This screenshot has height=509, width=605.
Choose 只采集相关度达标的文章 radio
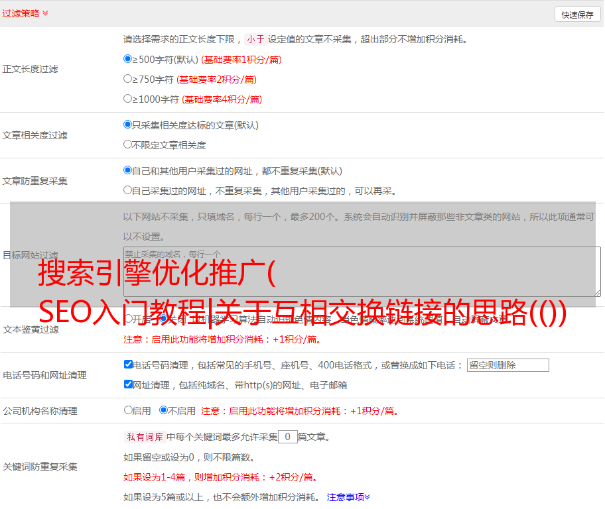coord(128,125)
